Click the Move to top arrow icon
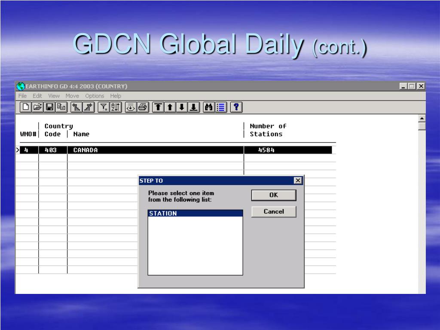The width and height of the screenshot is (440, 330). tap(158, 107)
